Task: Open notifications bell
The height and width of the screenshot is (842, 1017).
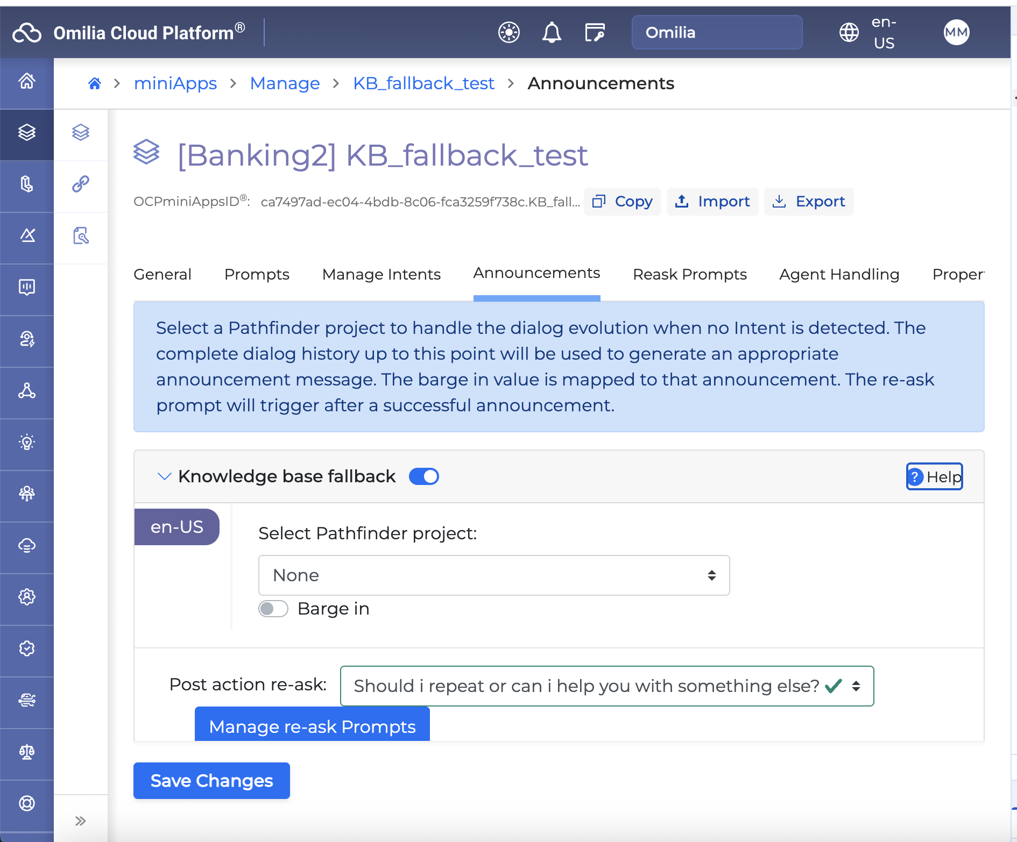Action: click(552, 32)
